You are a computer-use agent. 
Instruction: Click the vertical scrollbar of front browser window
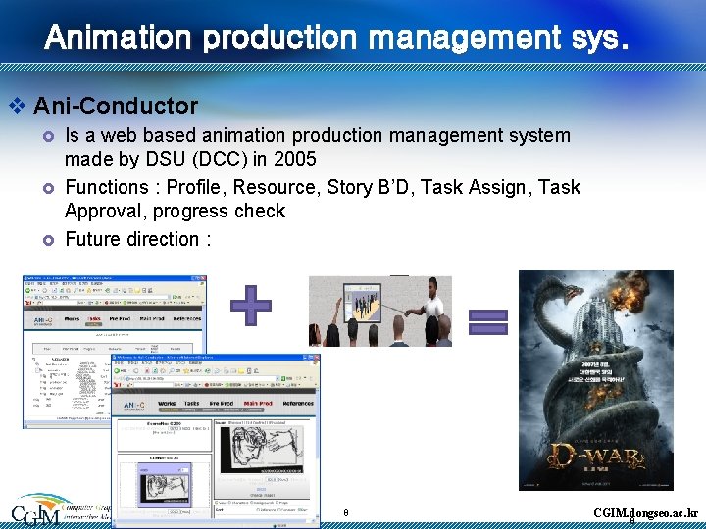tap(318, 455)
